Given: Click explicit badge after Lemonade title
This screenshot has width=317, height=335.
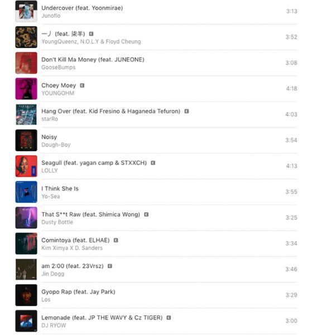Looking at the screenshot, I should click(x=169, y=318).
